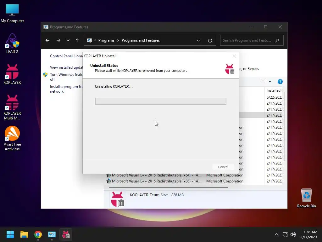Select the Programs and Features title bar icon
The width and height of the screenshot is (322, 242).
[x=46, y=27]
